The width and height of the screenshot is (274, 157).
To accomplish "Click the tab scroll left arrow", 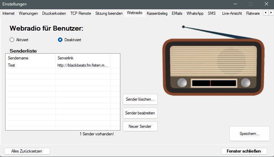I will tap(266, 13).
